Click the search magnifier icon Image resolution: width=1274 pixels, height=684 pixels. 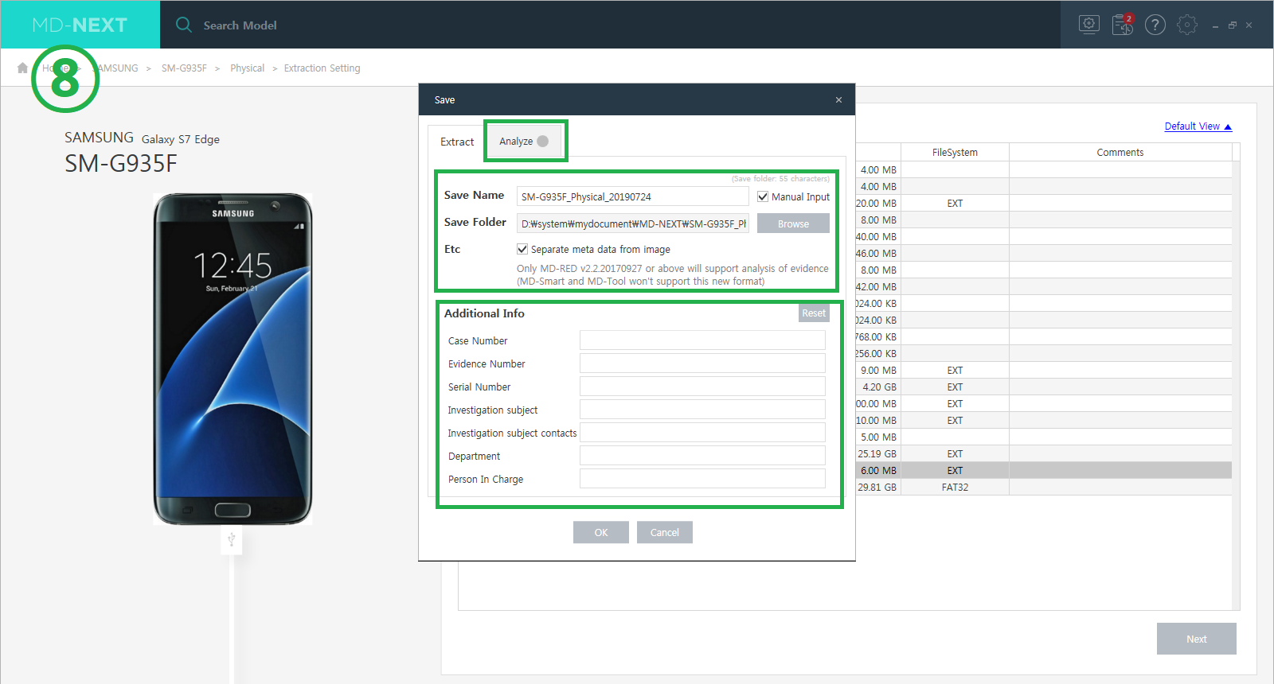(x=184, y=25)
